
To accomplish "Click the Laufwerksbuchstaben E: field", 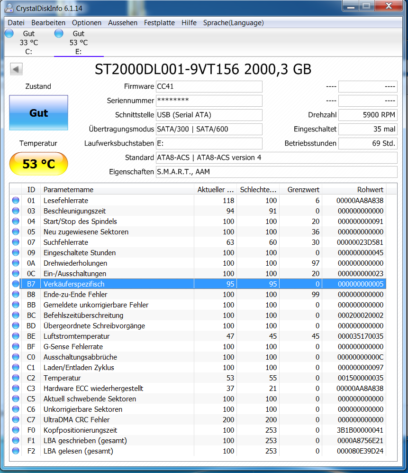I will [x=209, y=143].
